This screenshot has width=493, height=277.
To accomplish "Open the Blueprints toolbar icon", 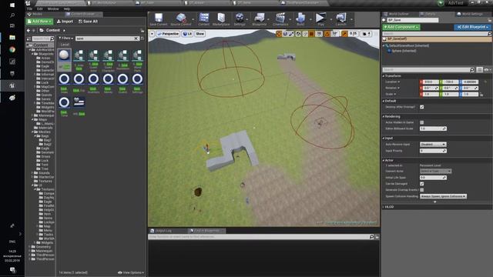I will (260, 18).
